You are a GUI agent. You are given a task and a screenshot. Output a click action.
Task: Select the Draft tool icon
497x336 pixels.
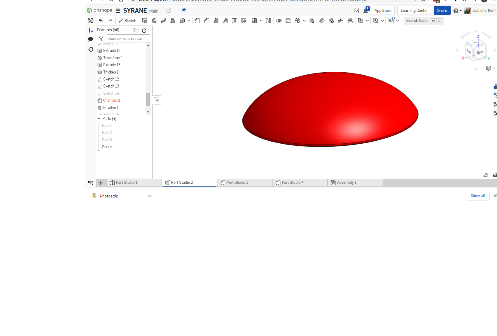(216, 21)
